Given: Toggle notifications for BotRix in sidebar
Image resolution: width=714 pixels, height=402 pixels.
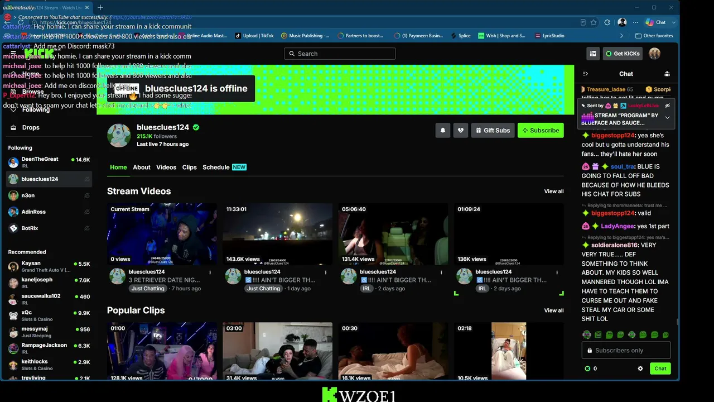Looking at the screenshot, I should [86, 228].
